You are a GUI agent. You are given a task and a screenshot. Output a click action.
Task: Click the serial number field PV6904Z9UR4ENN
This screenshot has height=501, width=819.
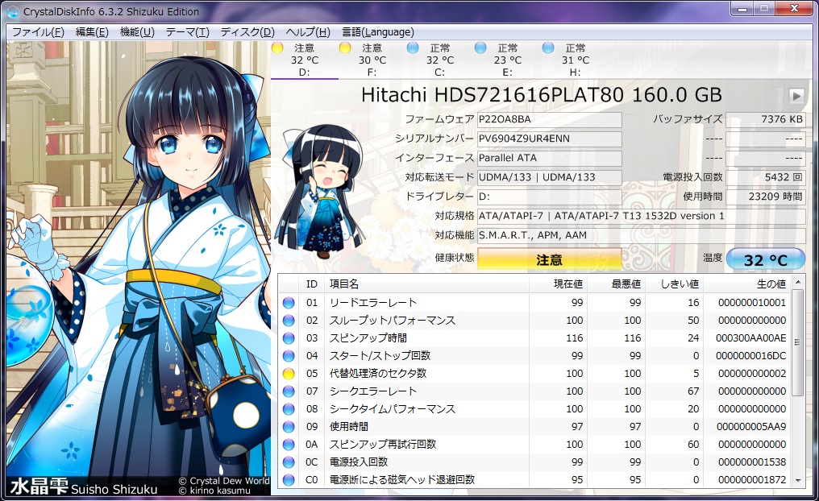pos(550,139)
